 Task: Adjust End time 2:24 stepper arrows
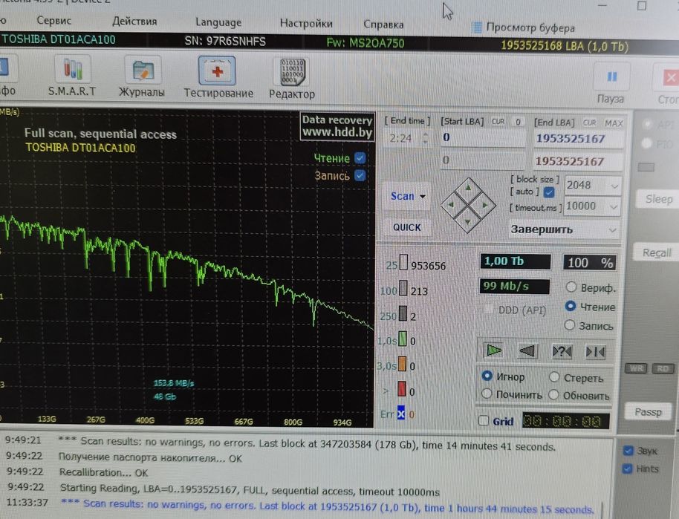point(425,139)
